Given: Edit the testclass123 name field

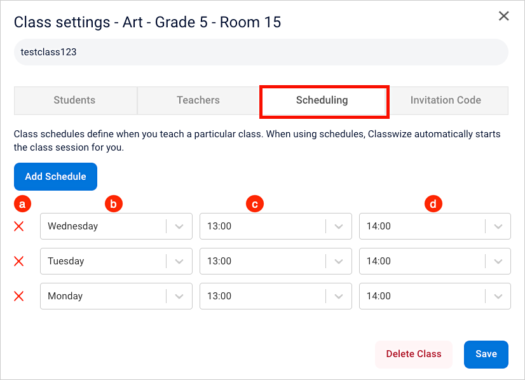Looking at the screenshot, I should (261, 52).
